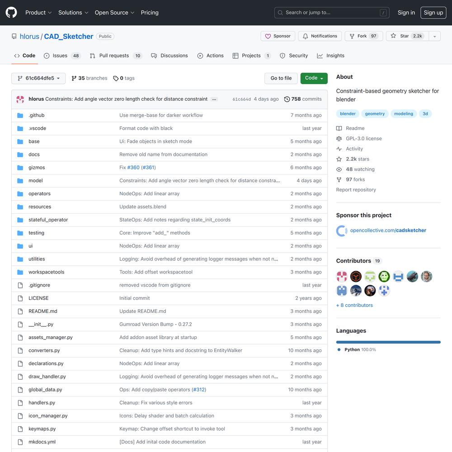Open the stateful_operator folder

48,220
